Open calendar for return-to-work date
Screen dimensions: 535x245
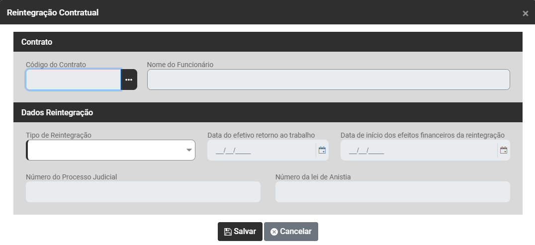(322, 150)
